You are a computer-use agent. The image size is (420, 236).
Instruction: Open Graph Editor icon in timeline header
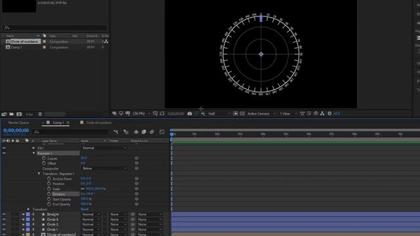click(162, 132)
